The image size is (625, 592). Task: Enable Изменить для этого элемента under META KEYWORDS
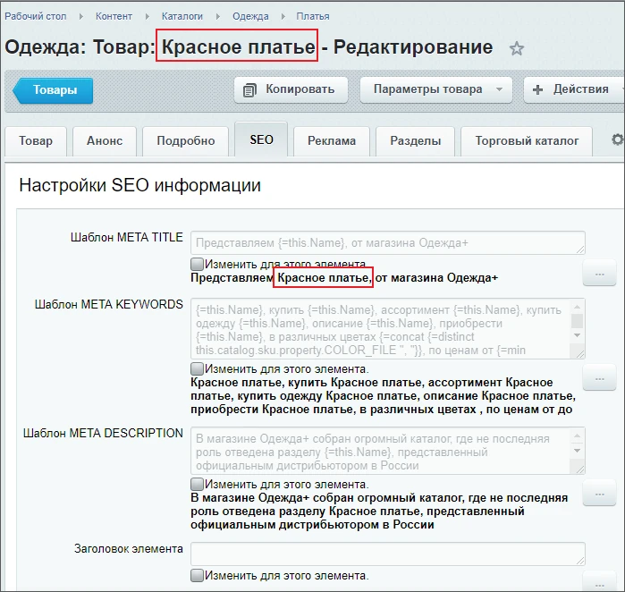(197, 368)
